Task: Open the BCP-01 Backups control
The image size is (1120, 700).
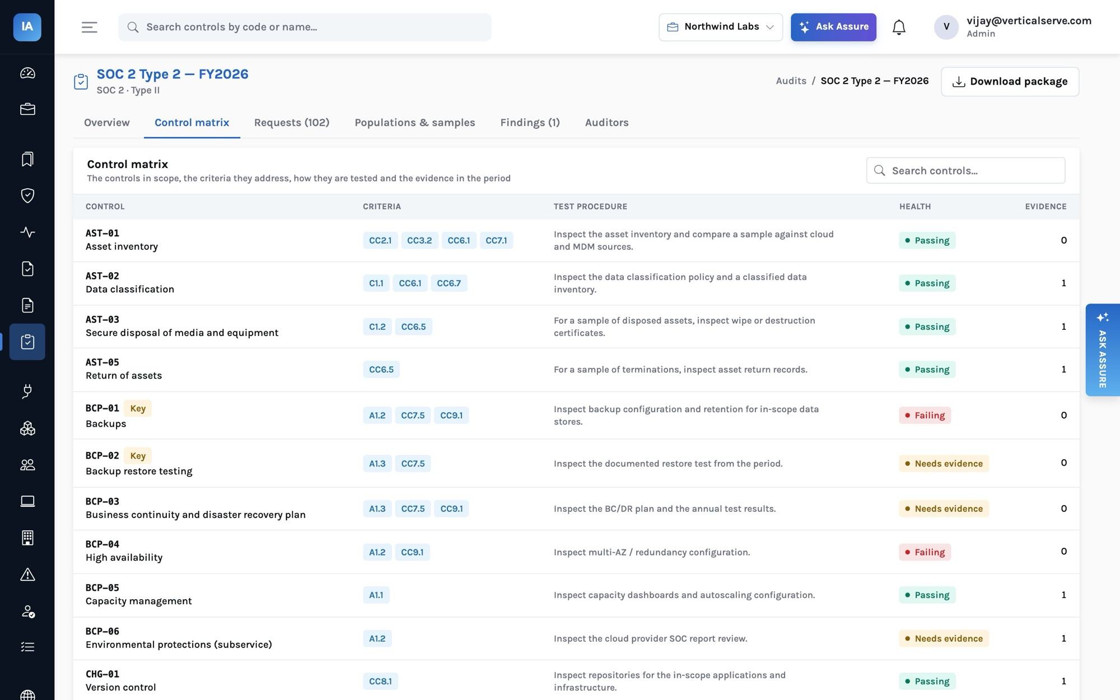Action: tap(576, 416)
